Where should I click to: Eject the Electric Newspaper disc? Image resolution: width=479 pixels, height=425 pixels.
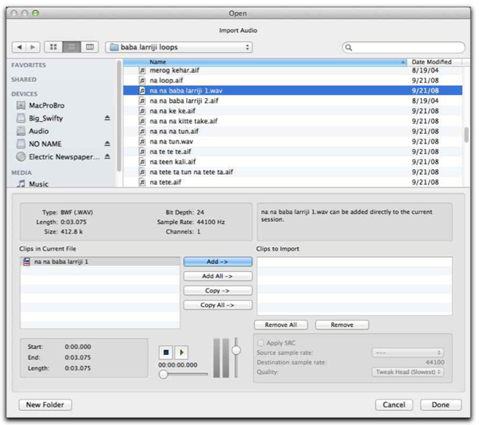pyautogui.click(x=107, y=156)
